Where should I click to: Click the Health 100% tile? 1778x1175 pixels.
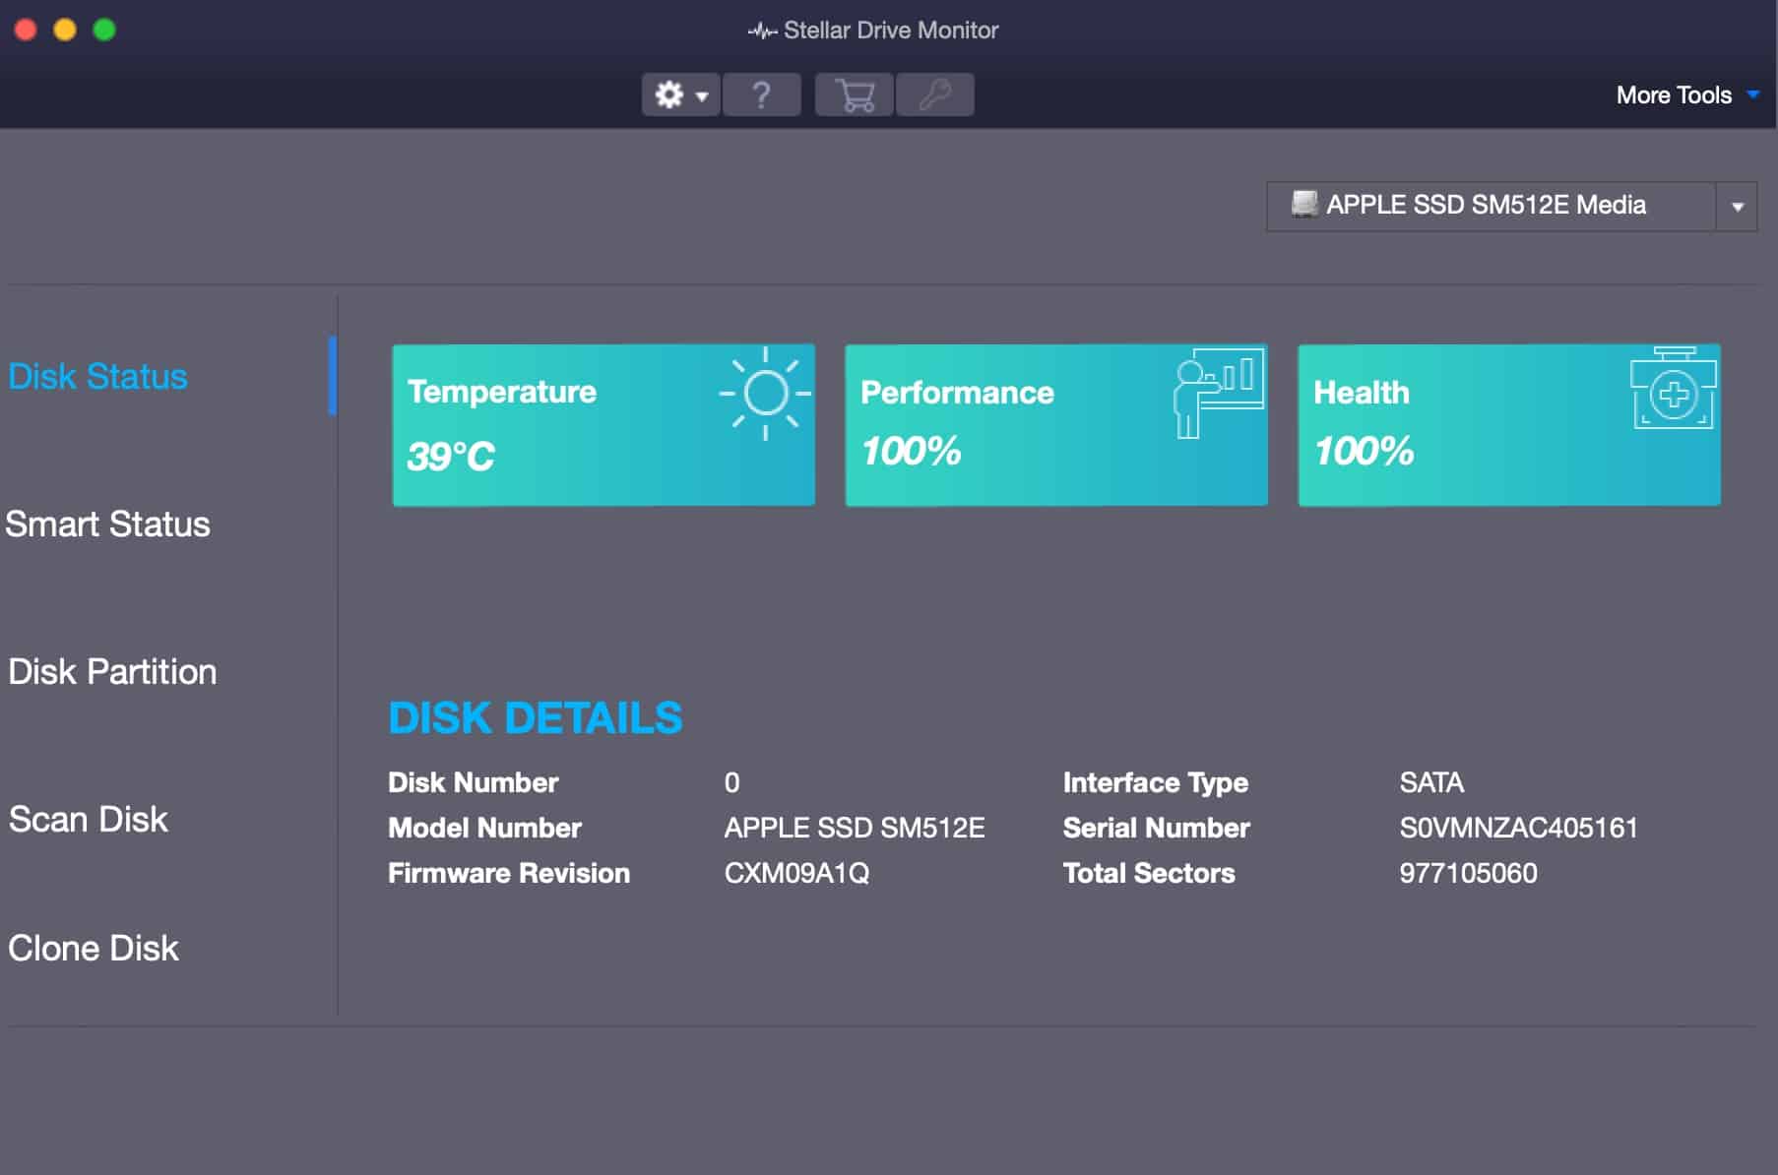(x=1508, y=424)
